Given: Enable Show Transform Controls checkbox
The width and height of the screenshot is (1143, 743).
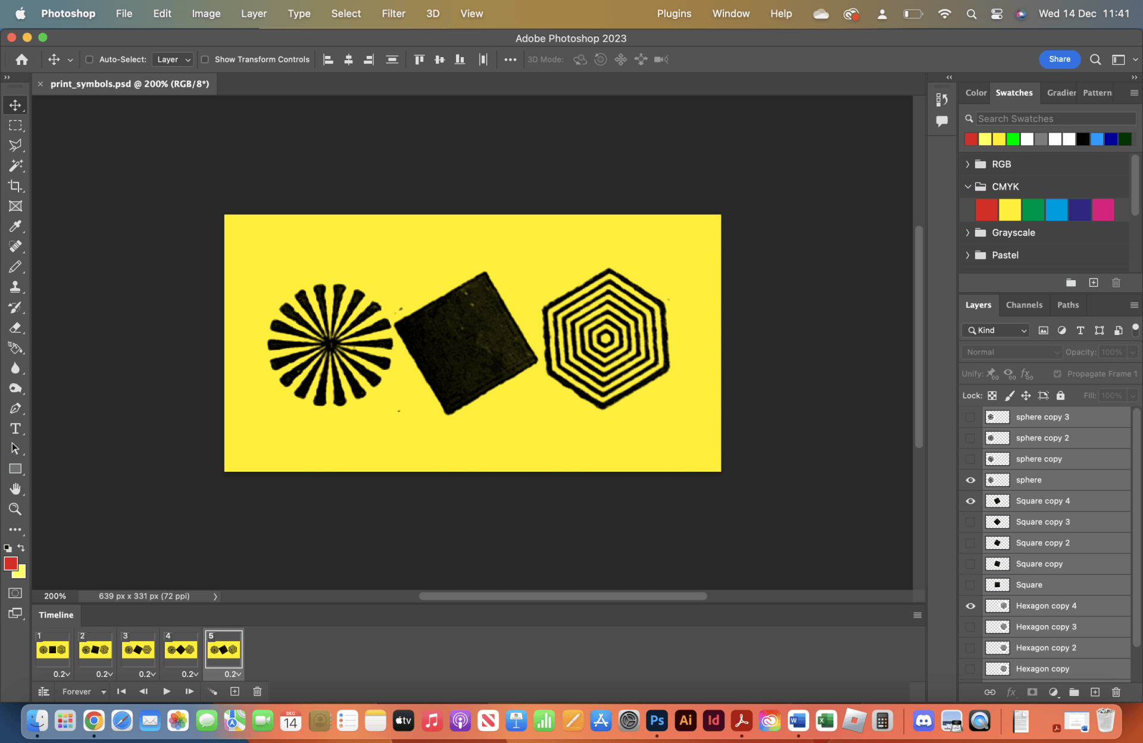Looking at the screenshot, I should [205, 59].
